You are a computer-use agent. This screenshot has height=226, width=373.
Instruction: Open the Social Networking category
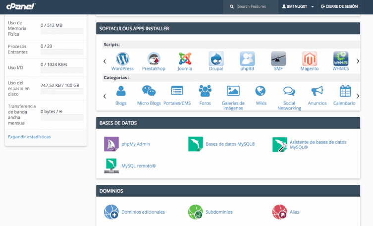click(x=289, y=91)
